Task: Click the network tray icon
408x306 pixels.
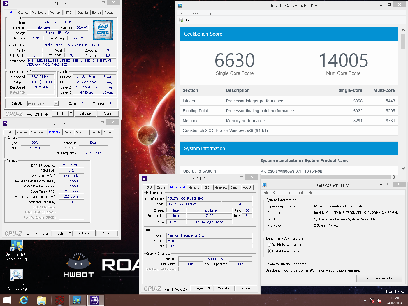Action: (372, 300)
